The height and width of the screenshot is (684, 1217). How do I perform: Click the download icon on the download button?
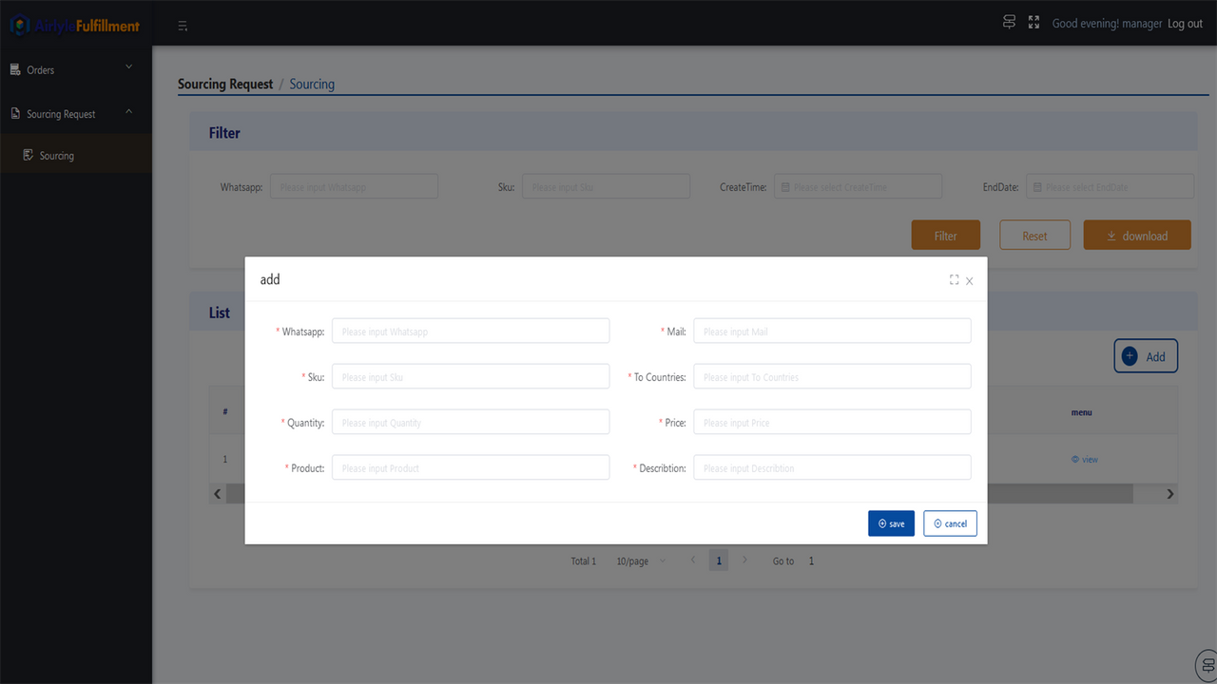click(x=1111, y=235)
